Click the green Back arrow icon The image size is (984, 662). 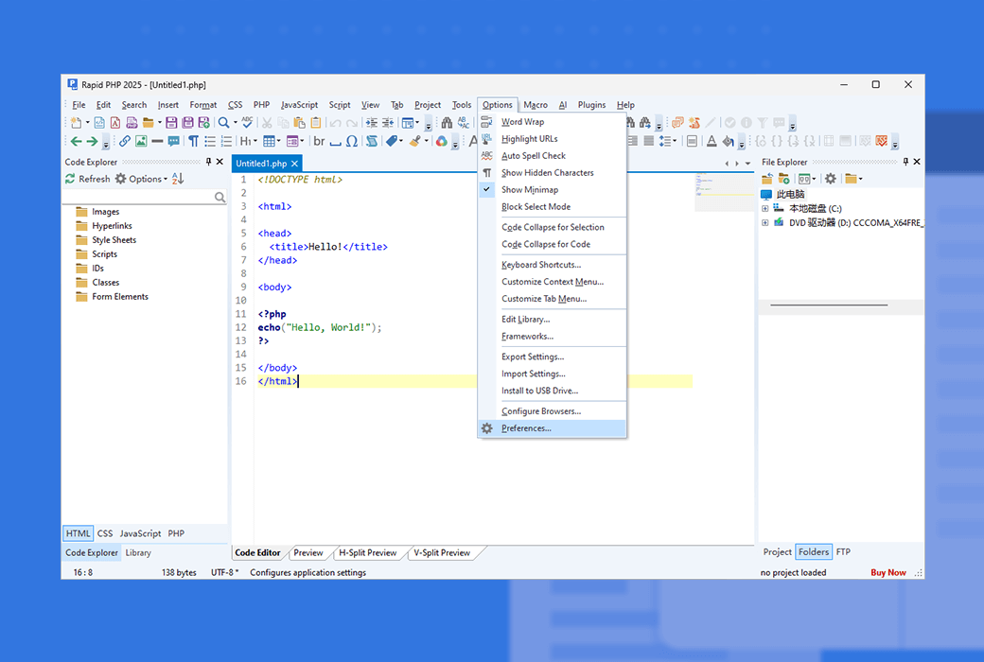click(x=76, y=141)
